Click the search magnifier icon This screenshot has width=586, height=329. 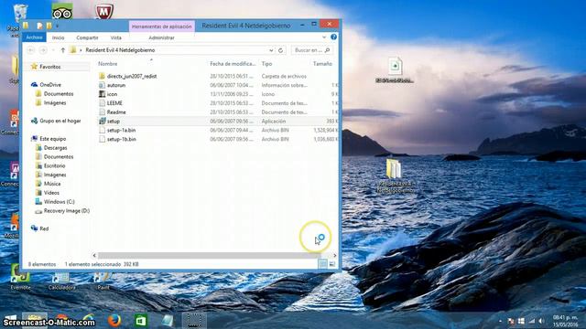point(328,50)
